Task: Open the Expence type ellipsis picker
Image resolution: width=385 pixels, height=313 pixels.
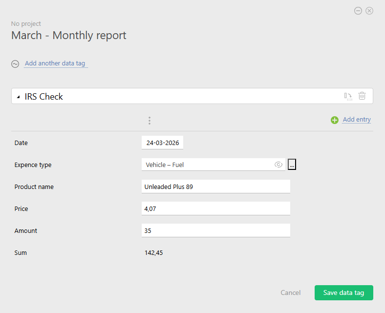Action: (x=292, y=165)
